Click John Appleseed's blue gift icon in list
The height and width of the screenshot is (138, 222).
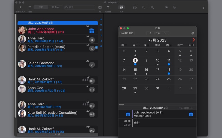92,31
